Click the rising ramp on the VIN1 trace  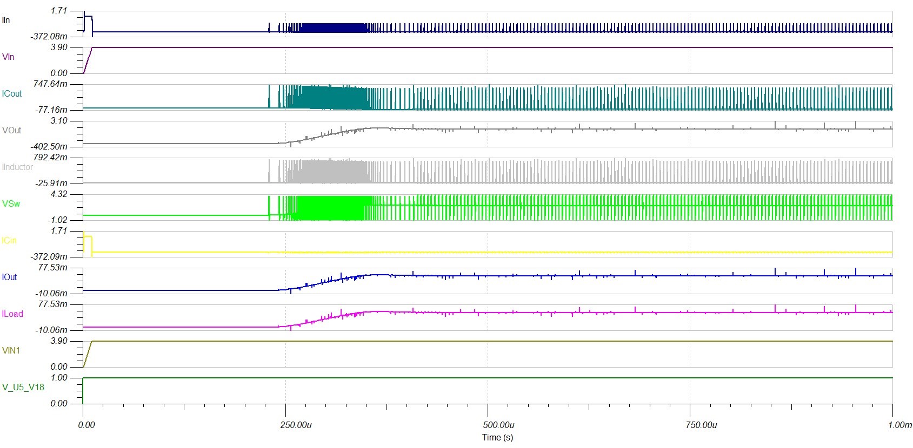pyautogui.click(x=87, y=354)
